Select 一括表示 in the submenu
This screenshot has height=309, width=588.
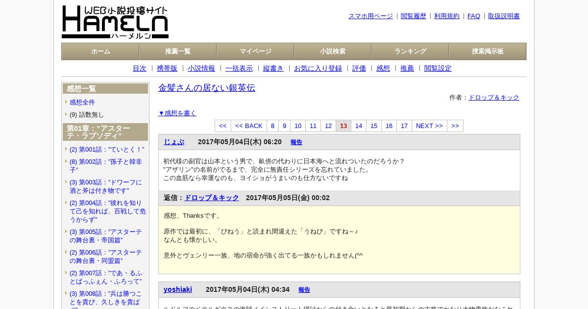coord(239,69)
